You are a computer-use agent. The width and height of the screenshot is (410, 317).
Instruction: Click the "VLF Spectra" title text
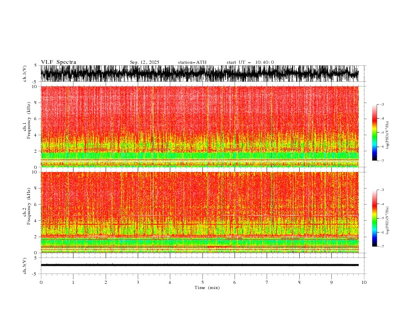tap(58, 62)
